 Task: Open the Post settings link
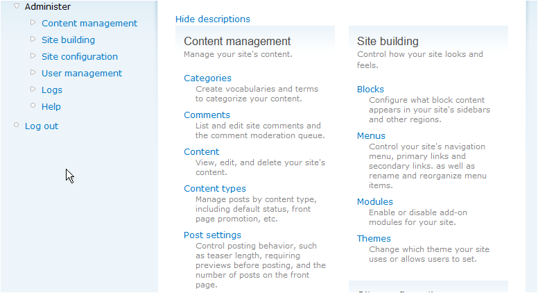(212, 235)
